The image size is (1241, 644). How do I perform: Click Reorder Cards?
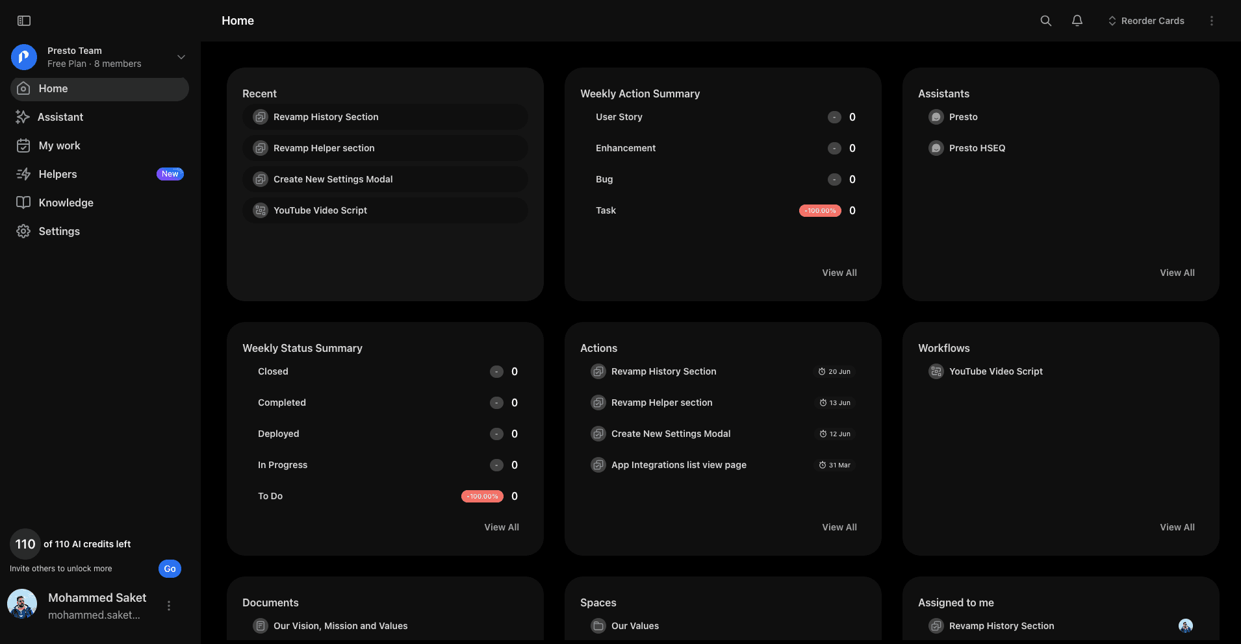tap(1145, 20)
